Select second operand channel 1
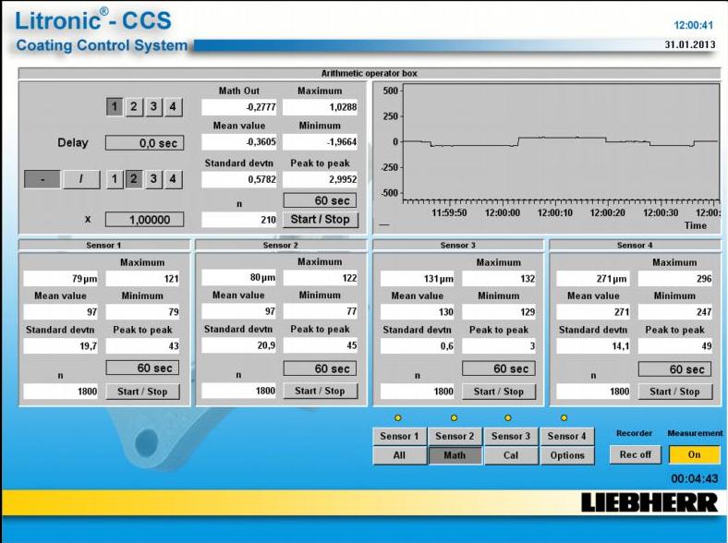728x543 pixels. pos(115,179)
